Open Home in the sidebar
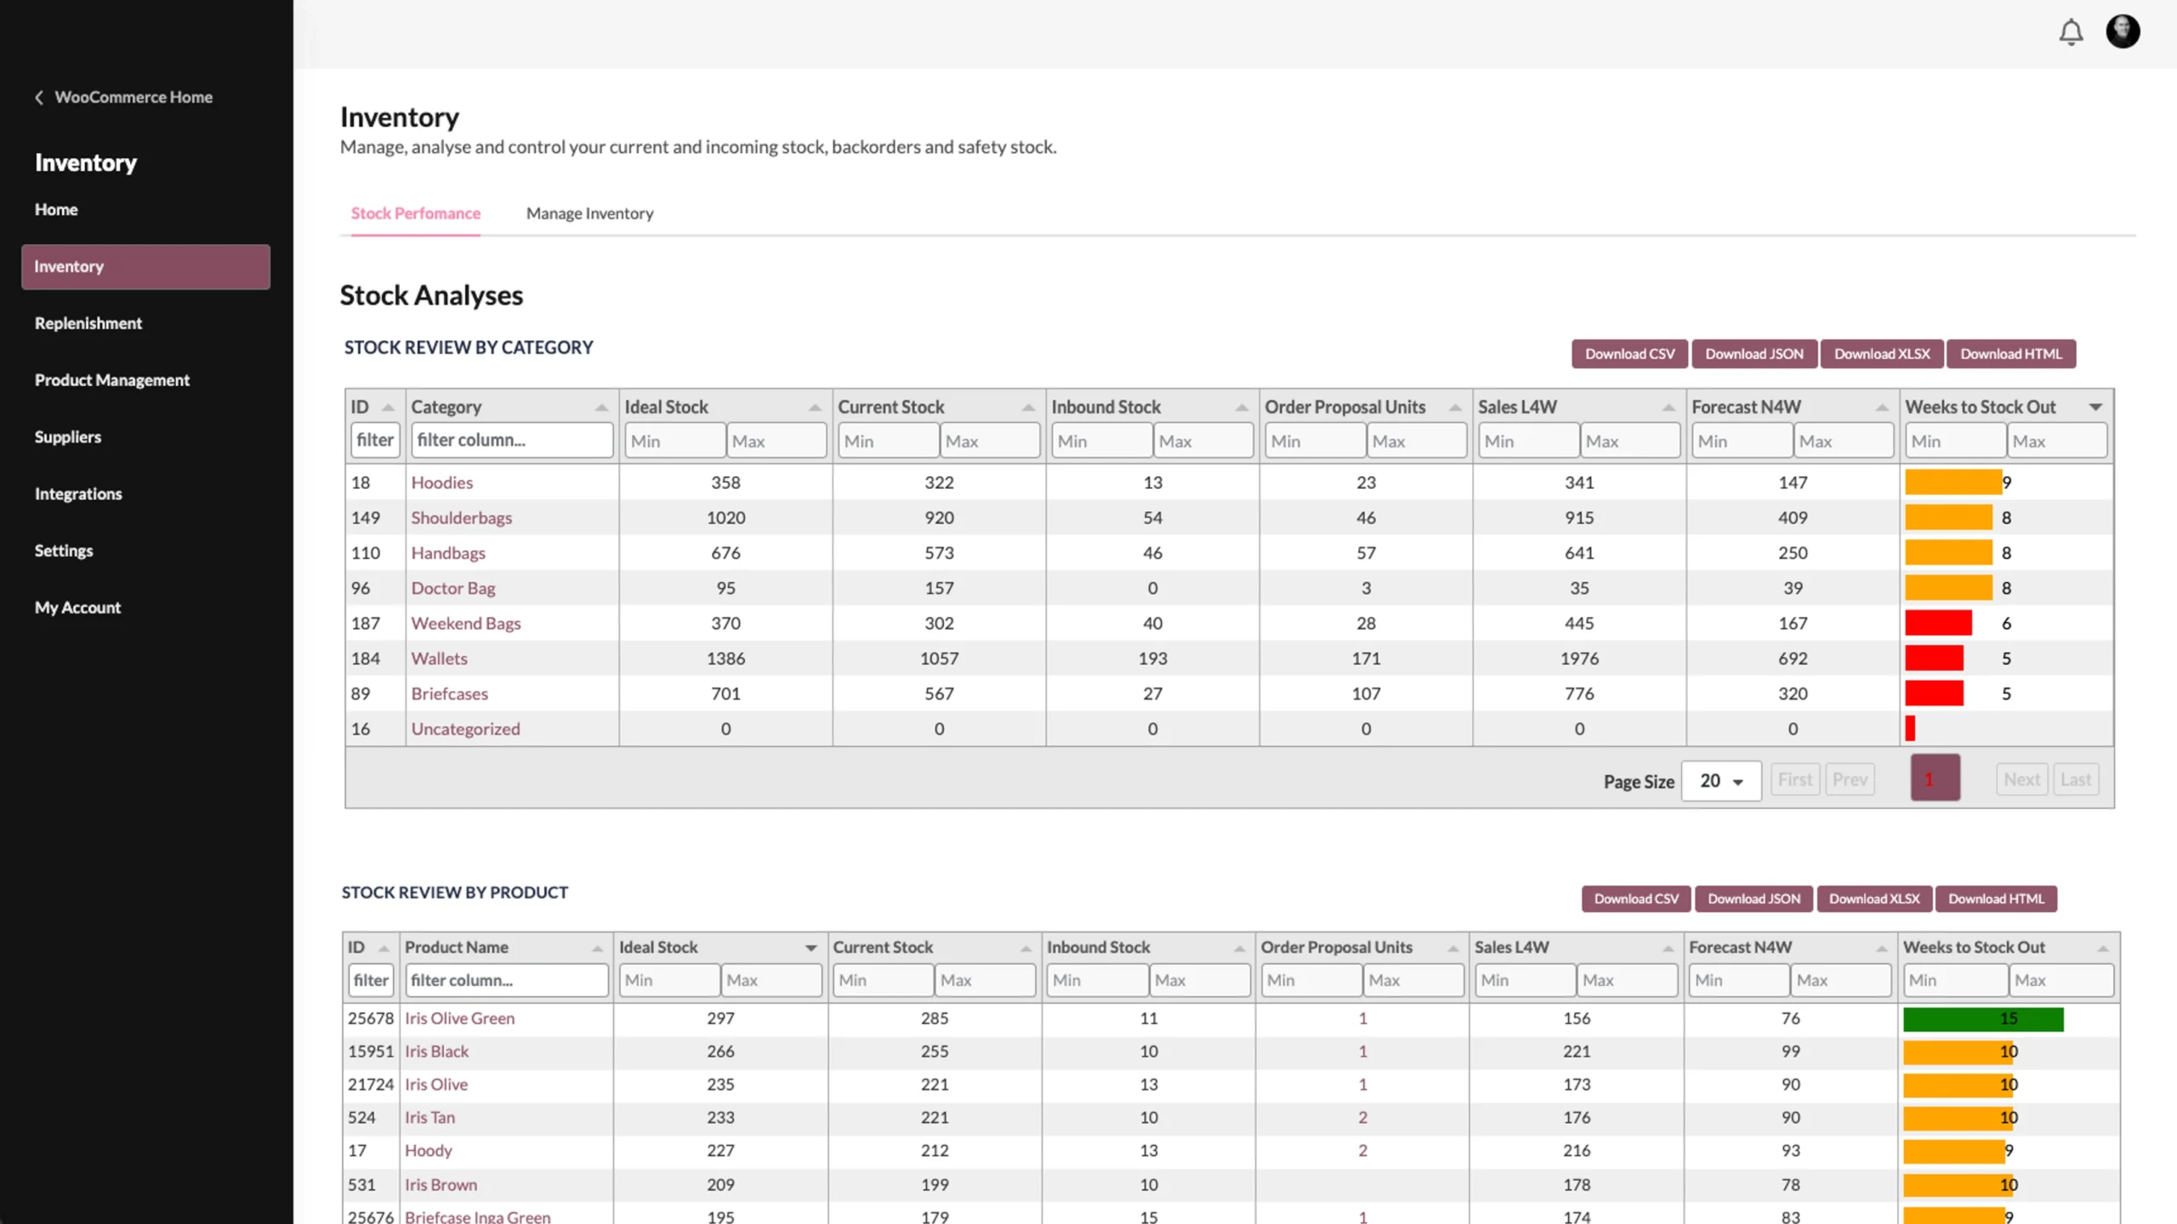Screen dimensions: 2177x1224 [56, 209]
